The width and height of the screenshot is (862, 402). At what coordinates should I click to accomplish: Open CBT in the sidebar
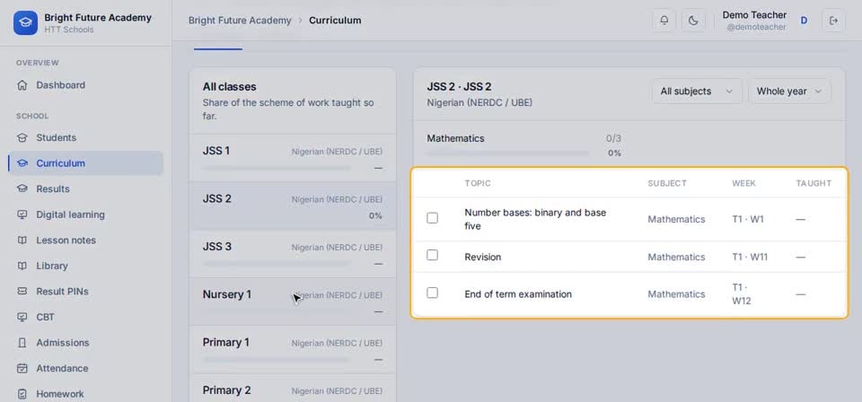pyautogui.click(x=85, y=317)
